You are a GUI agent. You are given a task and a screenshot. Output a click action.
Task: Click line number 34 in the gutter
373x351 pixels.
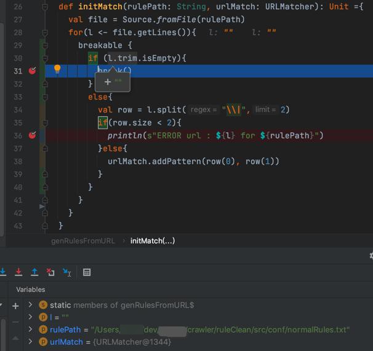tap(18, 110)
